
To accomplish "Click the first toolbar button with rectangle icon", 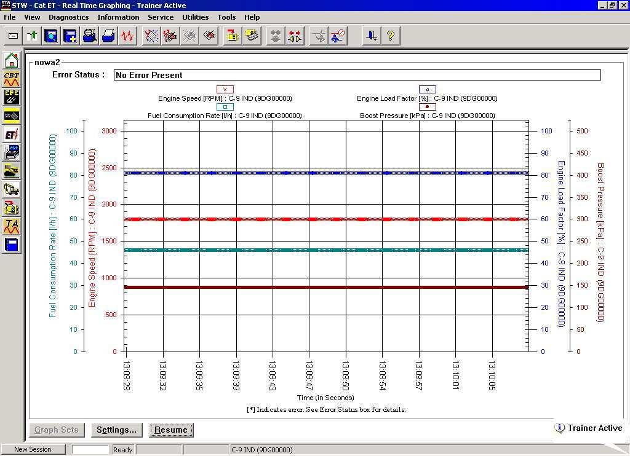I will [13, 36].
